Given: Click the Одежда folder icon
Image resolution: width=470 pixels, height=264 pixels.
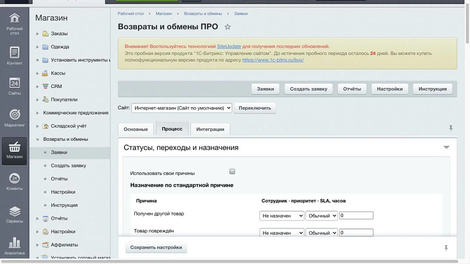Looking at the screenshot, I should pyautogui.click(x=45, y=47).
